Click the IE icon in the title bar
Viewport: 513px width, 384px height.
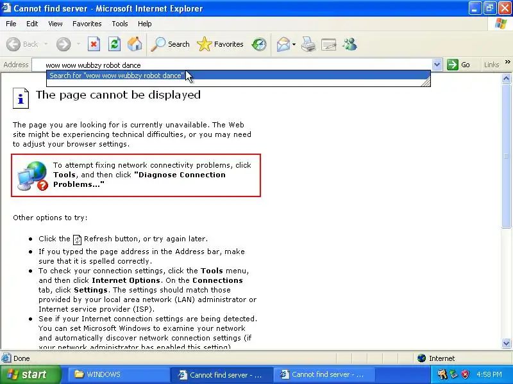pyautogui.click(x=6, y=8)
